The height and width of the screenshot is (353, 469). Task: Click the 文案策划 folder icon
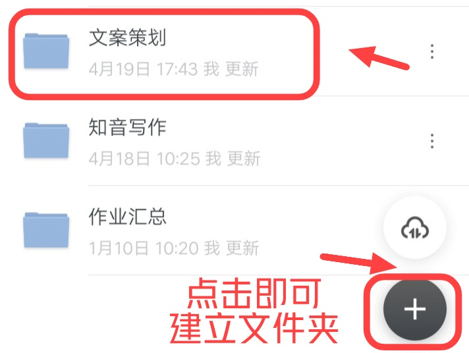(46, 51)
